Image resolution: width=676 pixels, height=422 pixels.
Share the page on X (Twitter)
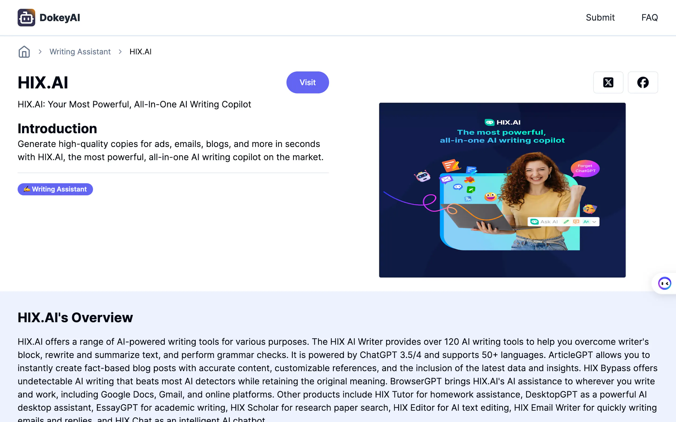(608, 82)
